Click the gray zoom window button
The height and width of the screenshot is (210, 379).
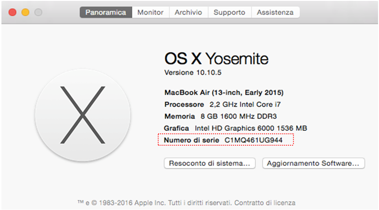click(x=38, y=12)
